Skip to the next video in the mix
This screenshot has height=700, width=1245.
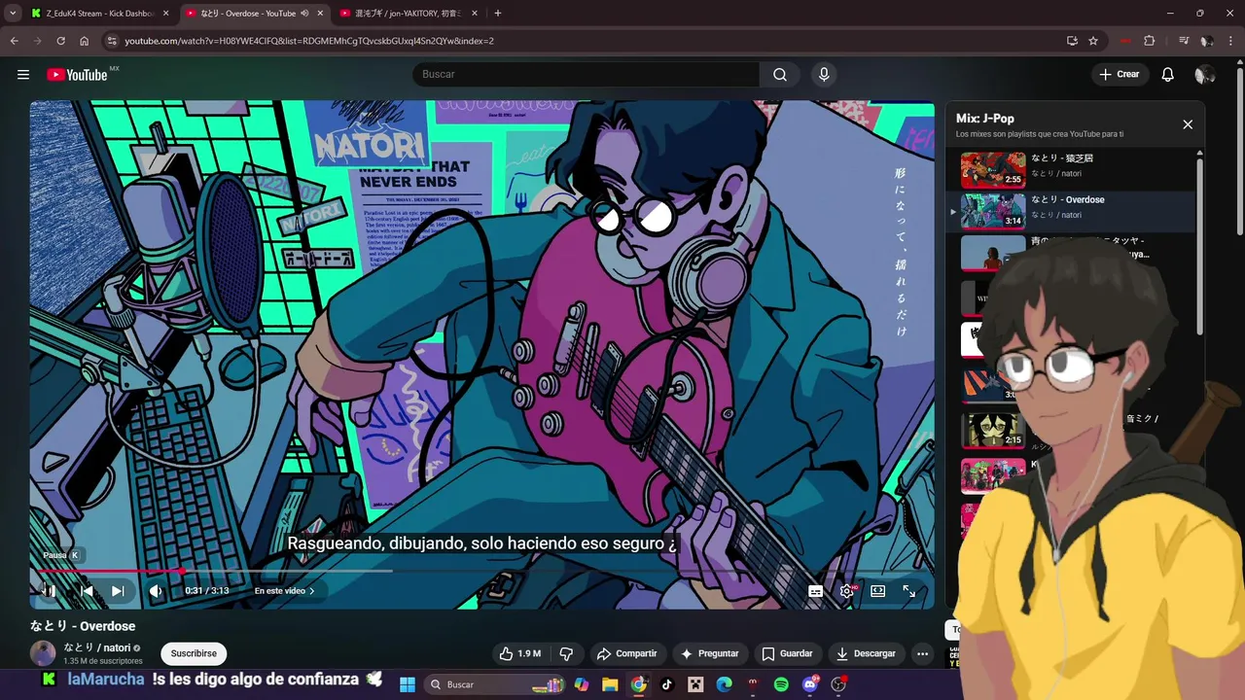(118, 591)
